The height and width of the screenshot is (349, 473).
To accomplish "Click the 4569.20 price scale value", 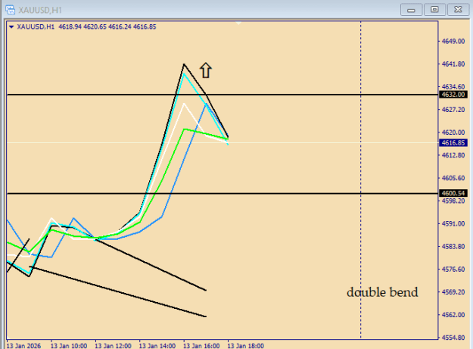I will click(453, 292).
